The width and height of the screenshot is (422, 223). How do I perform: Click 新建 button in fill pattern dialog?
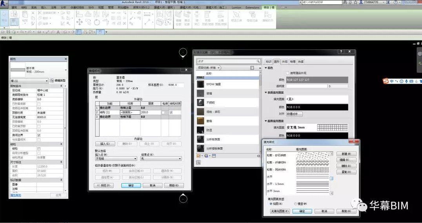[346, 154]
